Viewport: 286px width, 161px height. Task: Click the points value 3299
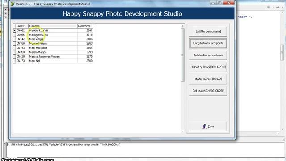point(89,52)
